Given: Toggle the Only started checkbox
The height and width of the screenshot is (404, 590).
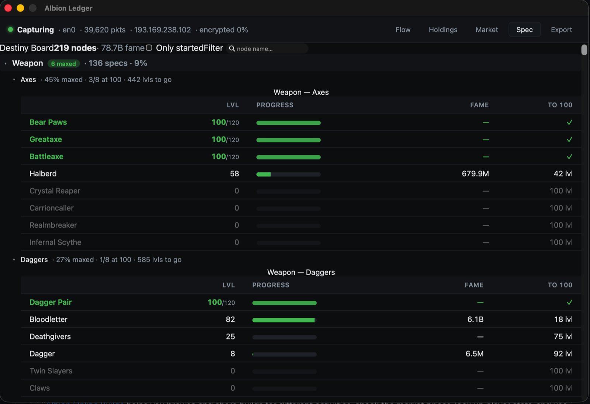Looking at the screenshot, I should (149, 48).
